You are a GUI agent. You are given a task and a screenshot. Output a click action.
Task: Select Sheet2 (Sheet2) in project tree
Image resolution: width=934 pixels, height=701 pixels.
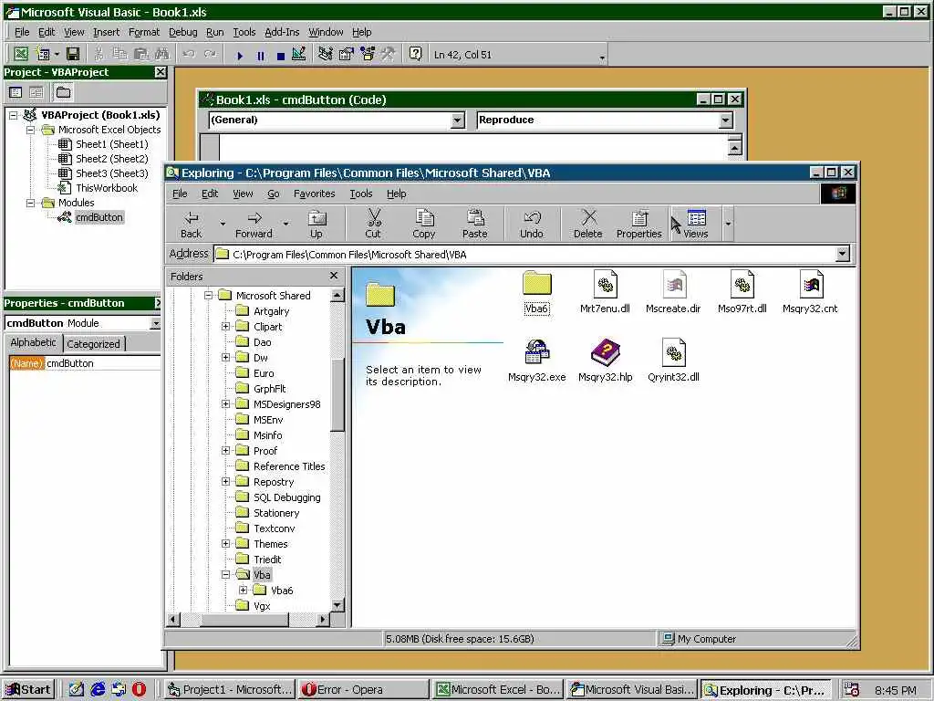(111, 159)
